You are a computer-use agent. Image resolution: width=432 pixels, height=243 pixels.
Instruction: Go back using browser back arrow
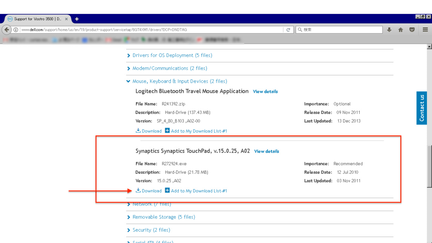coord(7,30)
